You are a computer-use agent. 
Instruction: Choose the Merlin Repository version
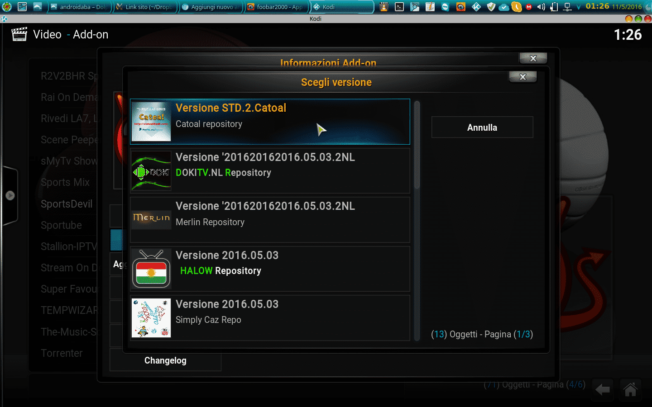(x=270, y=220)
